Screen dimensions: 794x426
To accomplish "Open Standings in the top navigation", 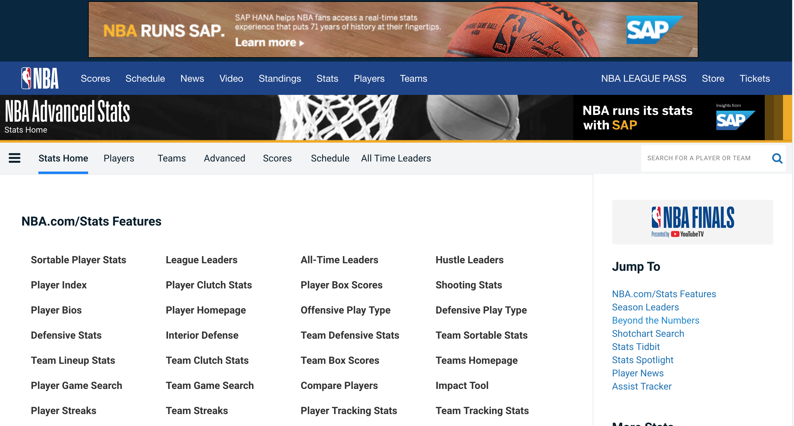I will click(x=280, y=79).
